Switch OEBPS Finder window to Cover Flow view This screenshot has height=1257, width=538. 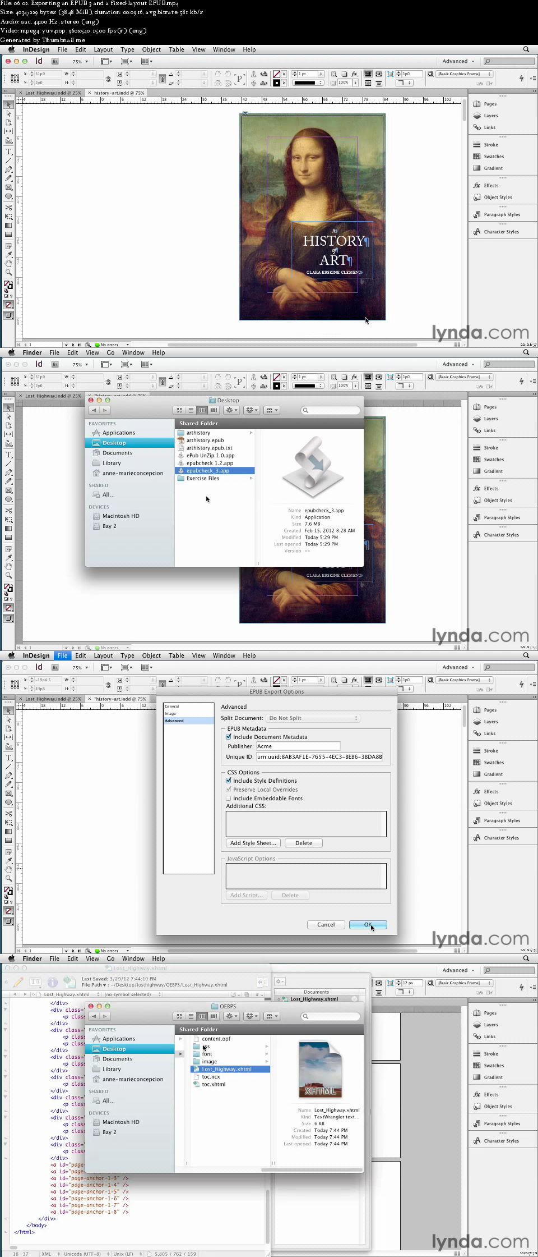(x=214, y=1016)
